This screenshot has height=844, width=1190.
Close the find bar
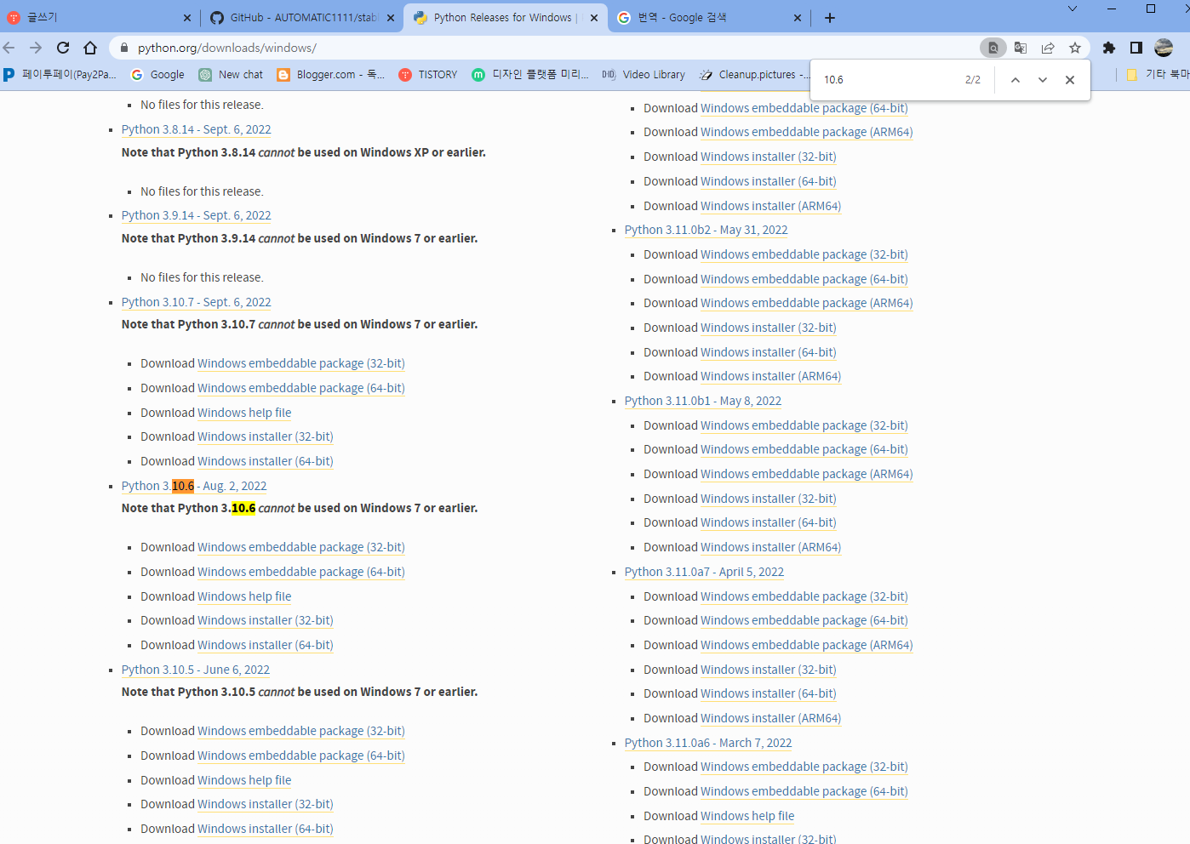click(x=1070, y=80)
